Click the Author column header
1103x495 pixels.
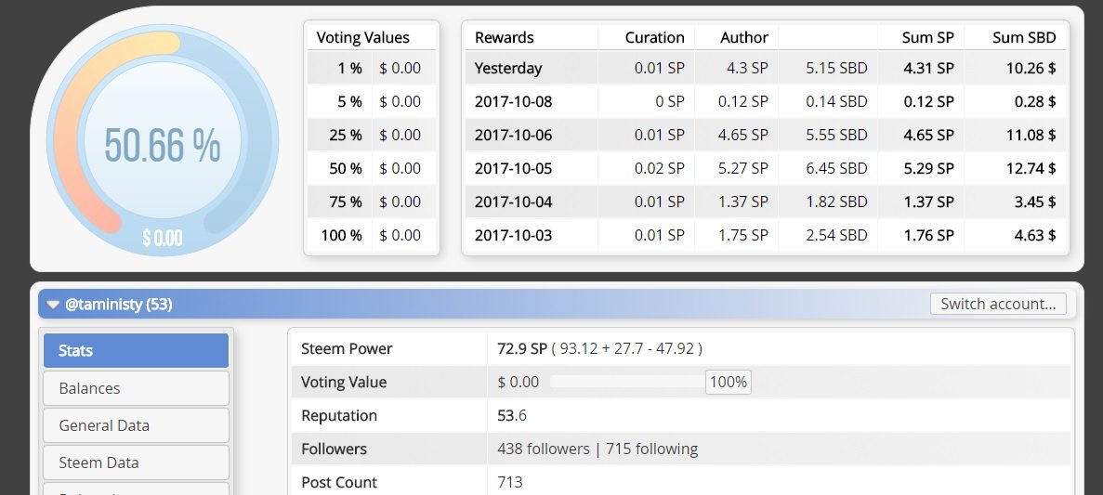(x=744, y=37)
